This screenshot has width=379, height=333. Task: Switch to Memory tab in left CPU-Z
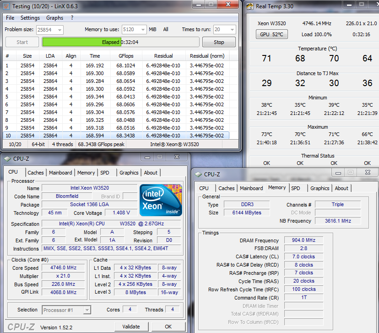click(x=86, y=173)
